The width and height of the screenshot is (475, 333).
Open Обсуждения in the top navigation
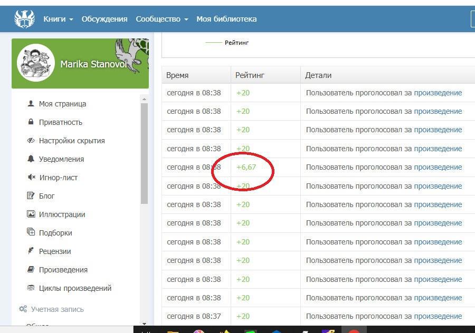point(104,19)
